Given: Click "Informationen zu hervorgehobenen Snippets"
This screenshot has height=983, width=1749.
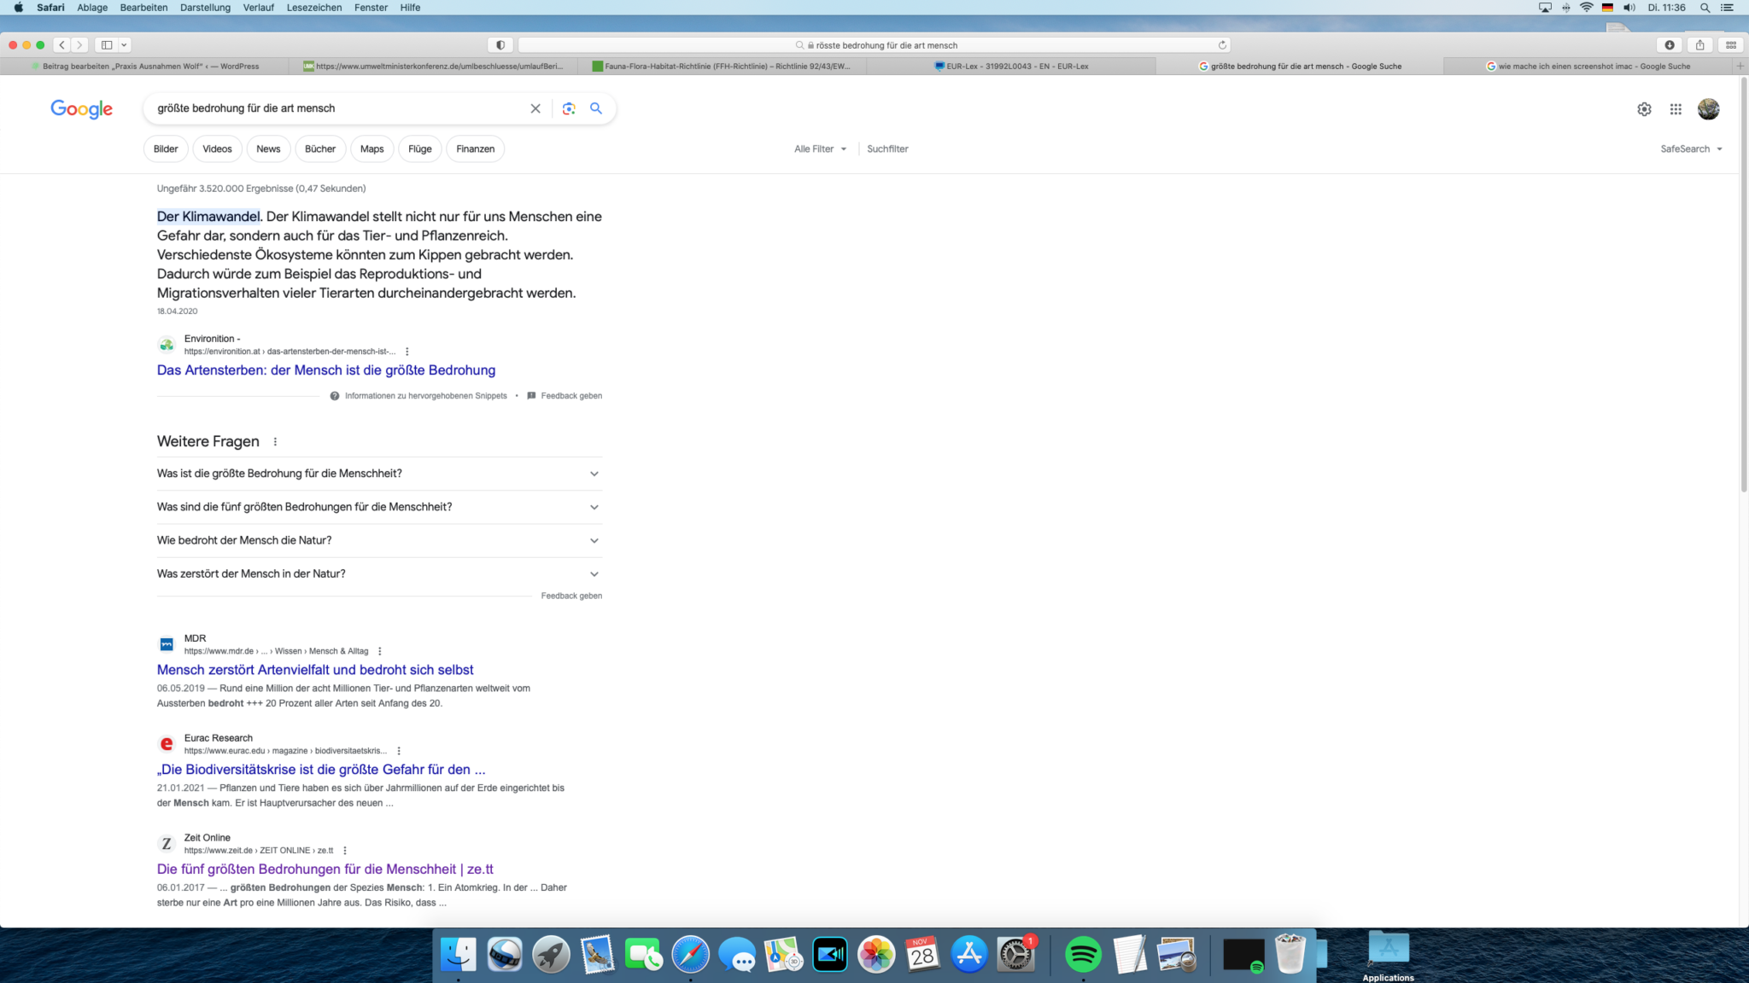Looking at the screenshot, I should [418, 396].
